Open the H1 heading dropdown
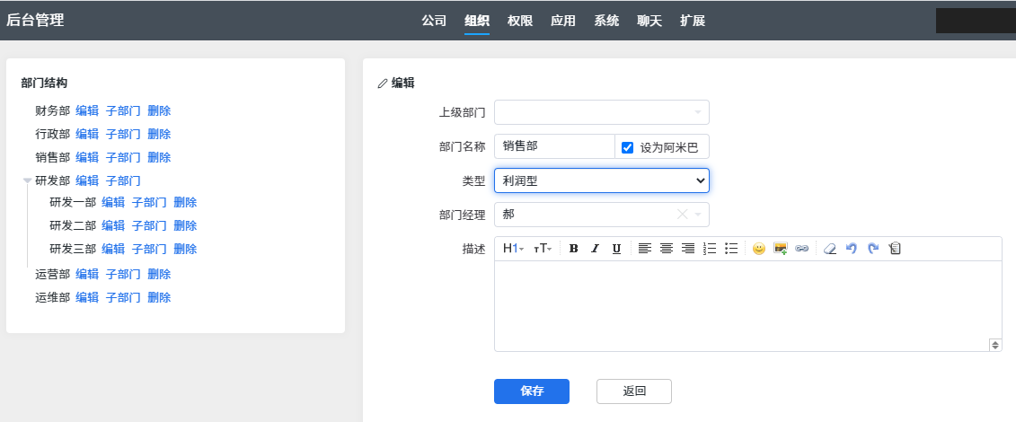 [513, 249]
